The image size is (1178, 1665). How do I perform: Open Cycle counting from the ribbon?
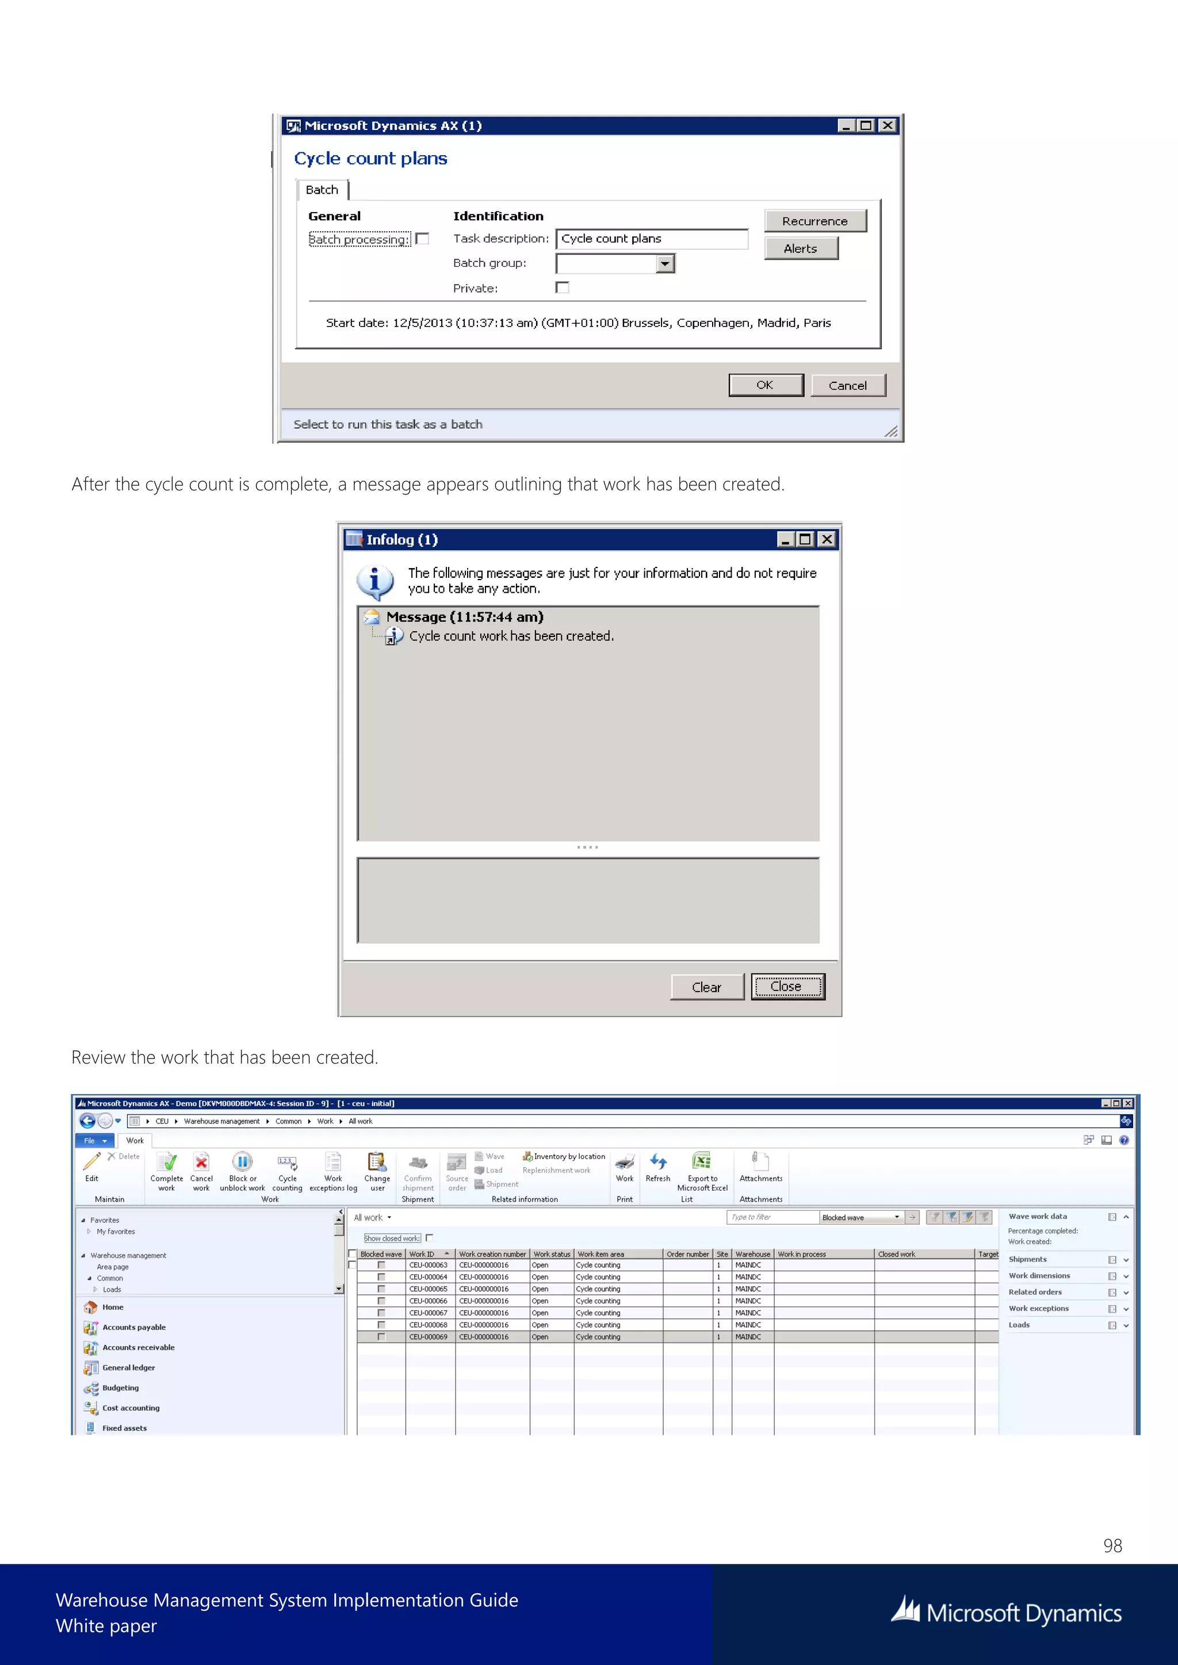[x=287, y=1163]
